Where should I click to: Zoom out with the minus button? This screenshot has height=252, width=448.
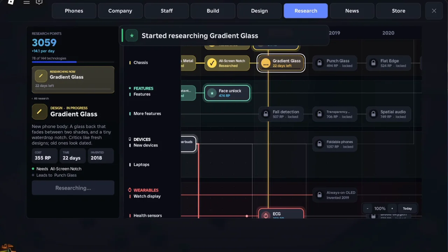(x=367, y=209)
